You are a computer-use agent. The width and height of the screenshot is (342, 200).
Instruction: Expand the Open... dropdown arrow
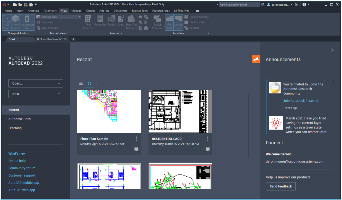(x=59, y=83)
